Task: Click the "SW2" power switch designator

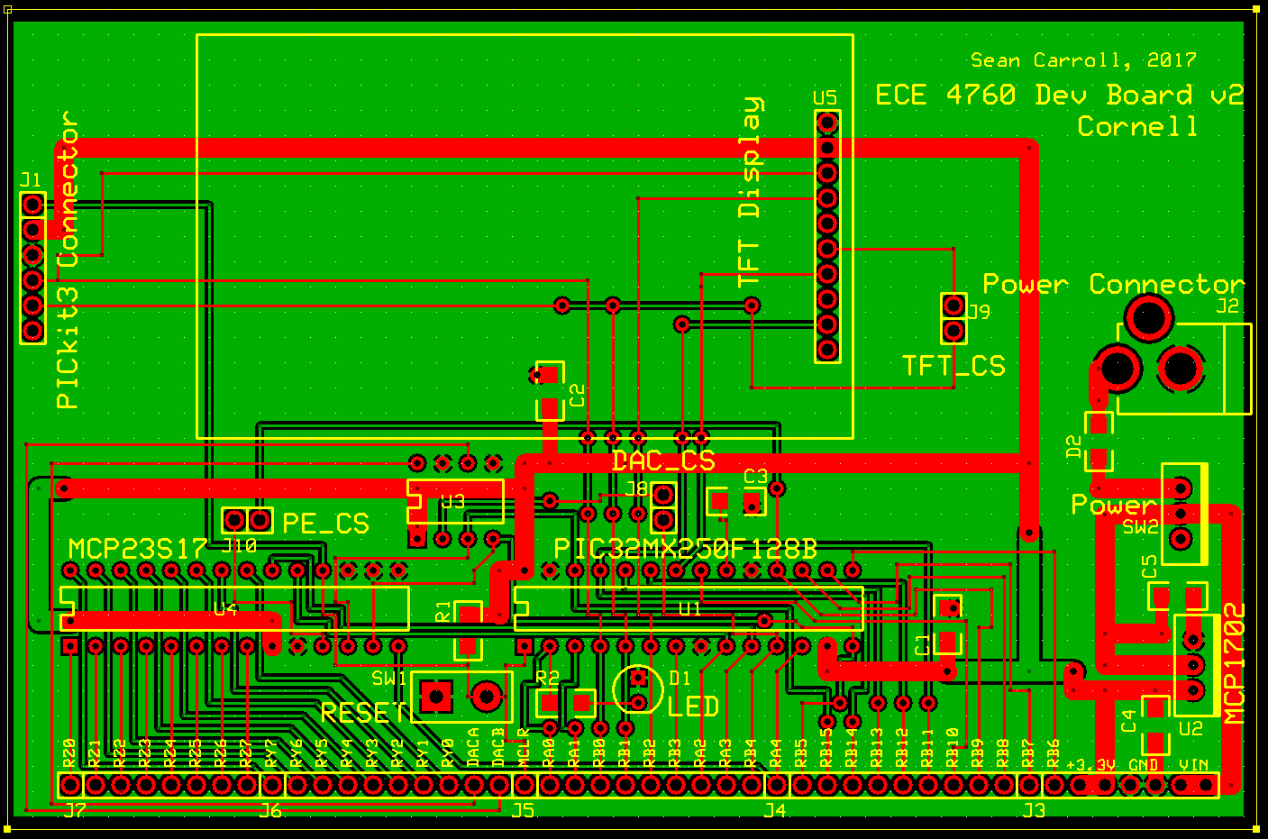Action: (x=1140, y=527)
